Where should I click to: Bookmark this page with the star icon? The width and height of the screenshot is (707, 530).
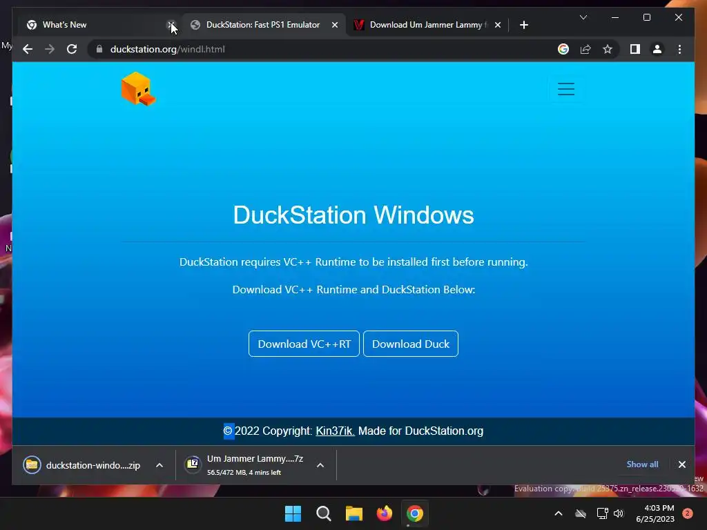click(x=608, y=49)
